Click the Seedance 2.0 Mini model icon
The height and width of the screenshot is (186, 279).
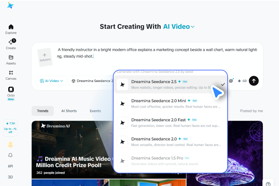(123, 103)
